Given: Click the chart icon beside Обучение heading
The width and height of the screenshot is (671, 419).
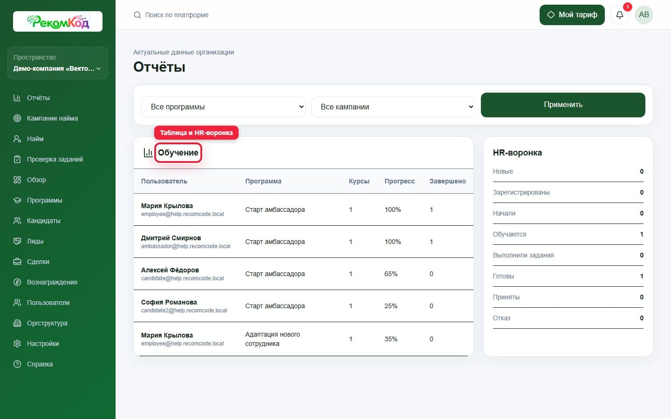Looking at the screenshot, I should click(148, 153).
